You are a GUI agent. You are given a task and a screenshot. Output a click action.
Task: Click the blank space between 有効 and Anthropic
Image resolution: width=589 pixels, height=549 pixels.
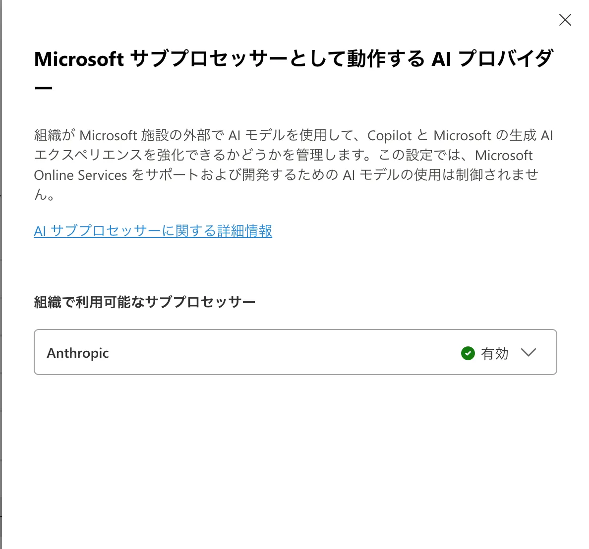coord(283,353)
